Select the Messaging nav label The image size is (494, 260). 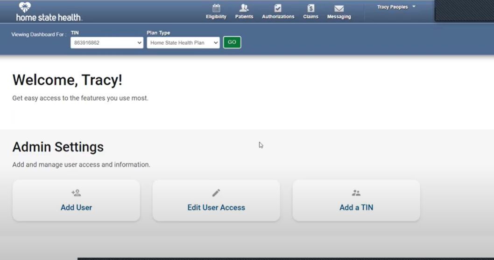coord(339,17)
